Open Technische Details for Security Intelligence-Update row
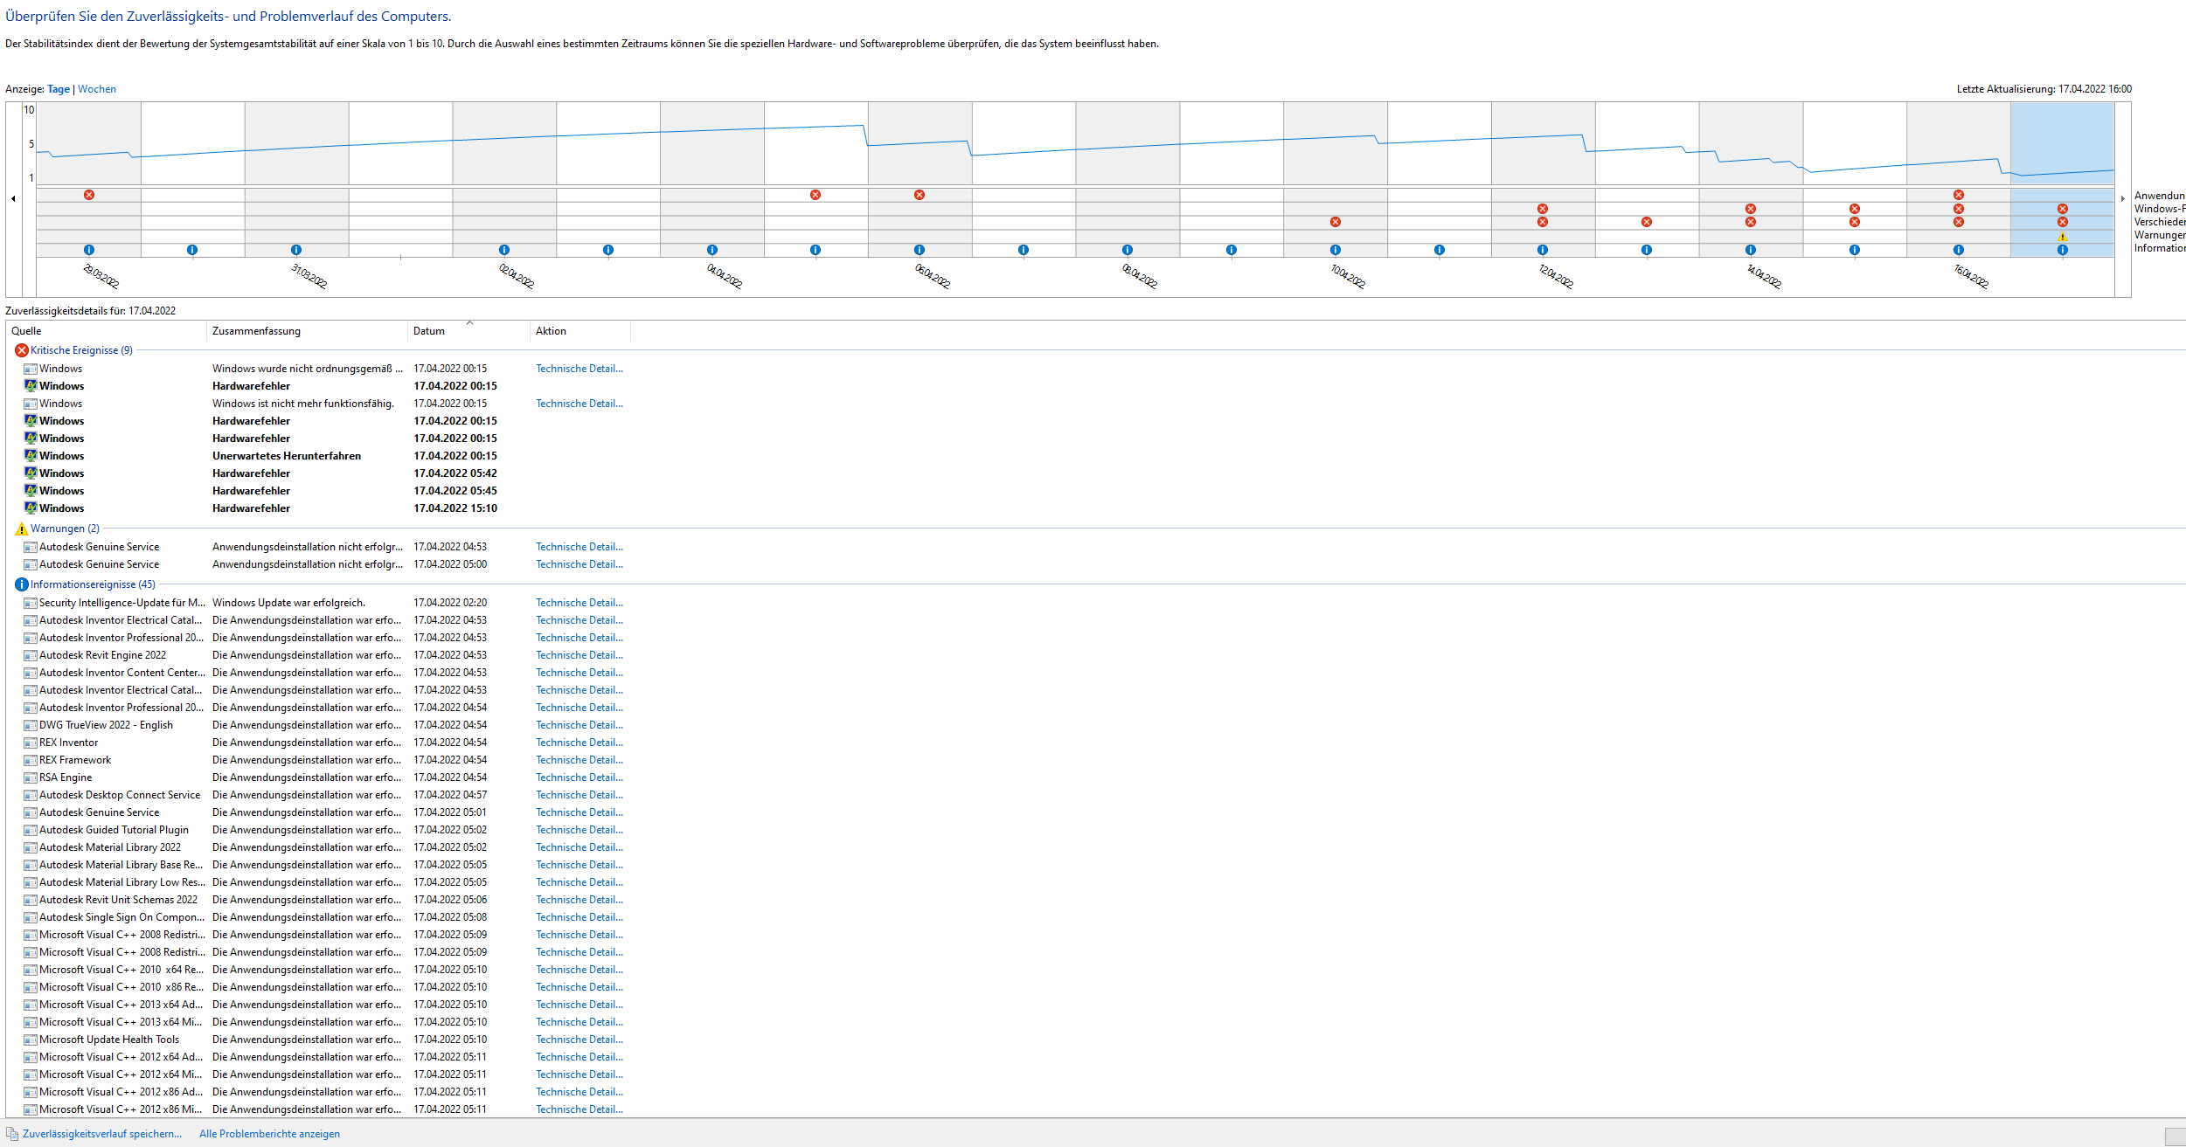This screenshot has width=2186, height=1147. [x=579, y=603]
